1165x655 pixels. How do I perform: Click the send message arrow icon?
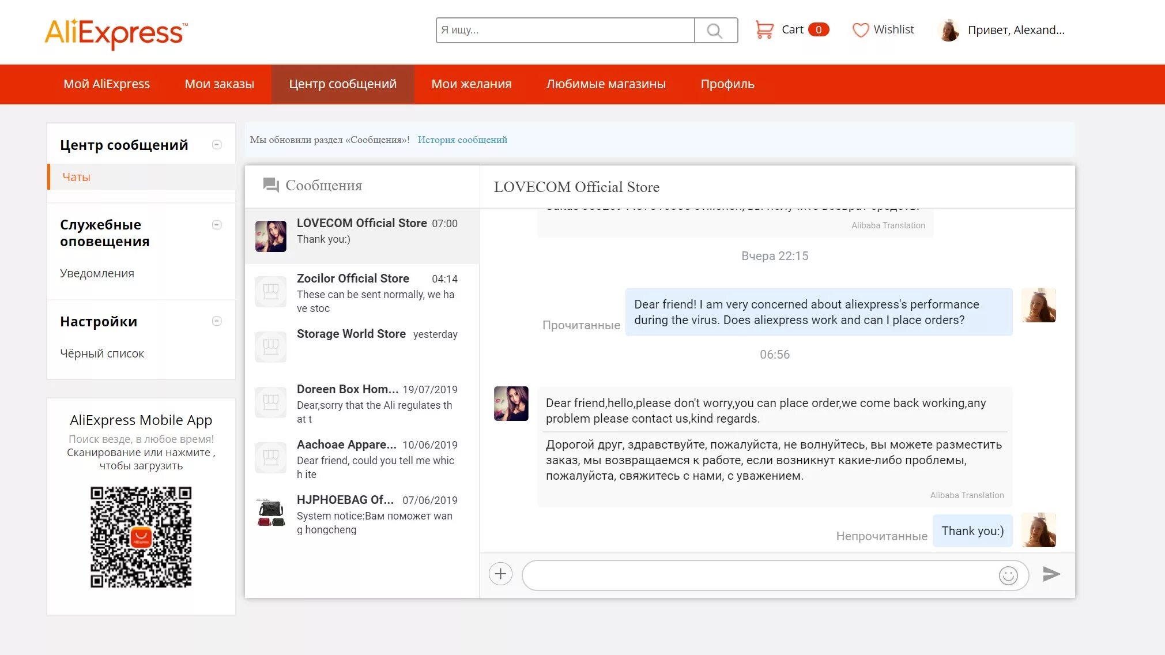tap(1051, 574)
